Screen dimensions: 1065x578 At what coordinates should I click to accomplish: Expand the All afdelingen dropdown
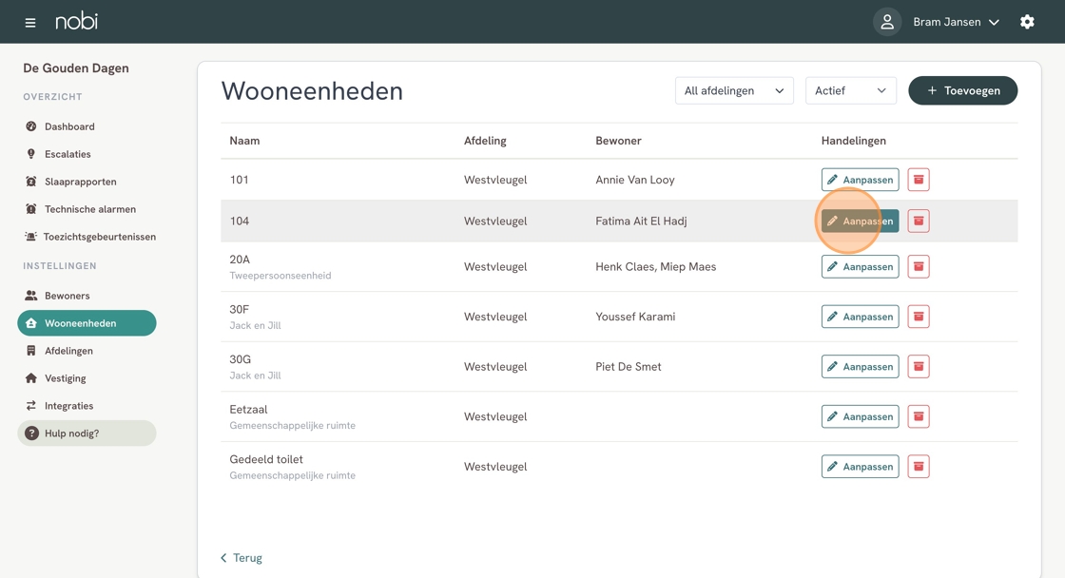(734, 90)
